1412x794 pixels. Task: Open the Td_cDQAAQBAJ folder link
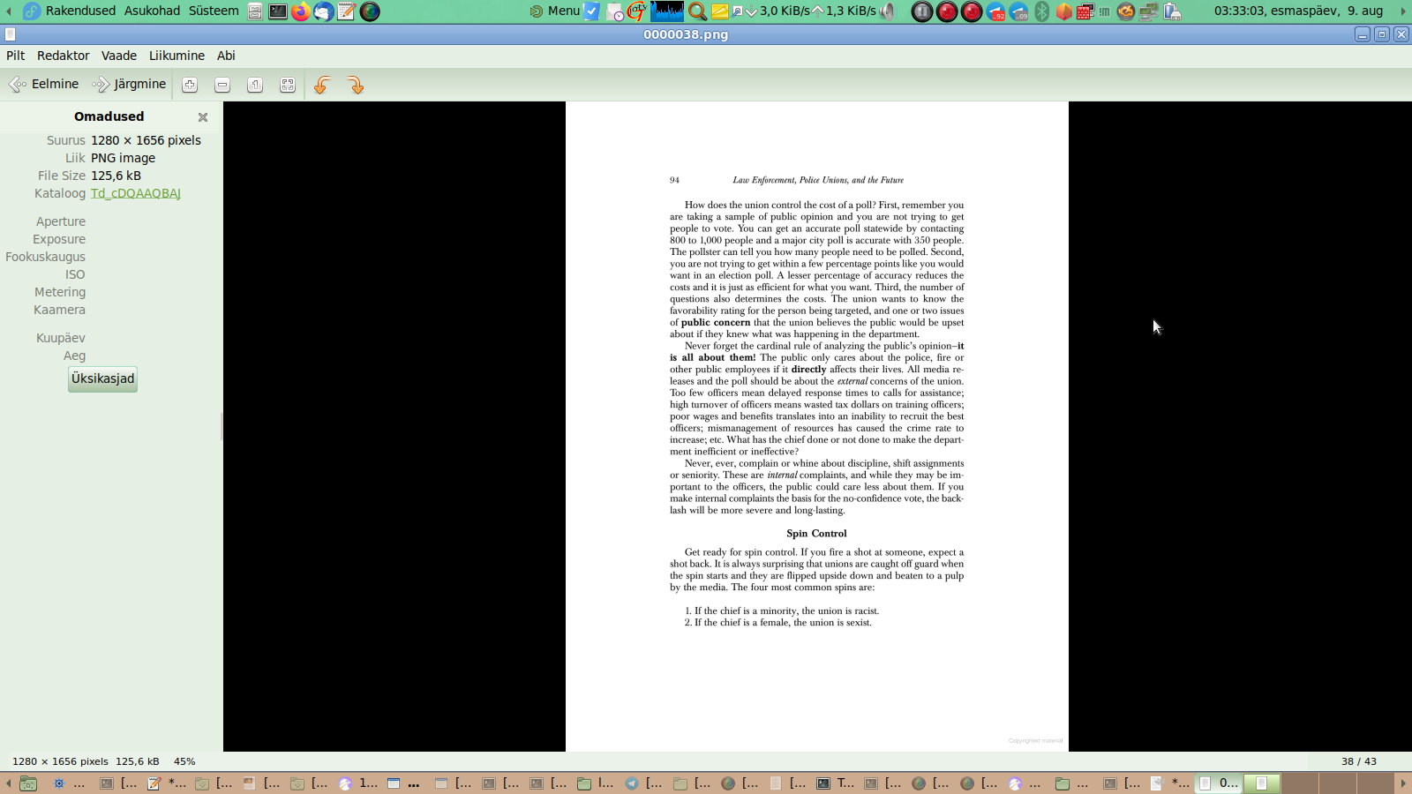pos(136,193)
